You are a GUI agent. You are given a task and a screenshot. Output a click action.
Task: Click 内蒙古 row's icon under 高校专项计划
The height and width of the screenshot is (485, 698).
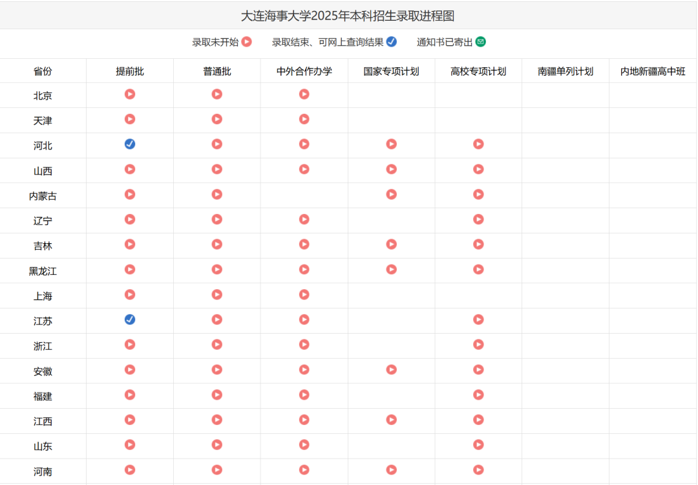[478, 194]
